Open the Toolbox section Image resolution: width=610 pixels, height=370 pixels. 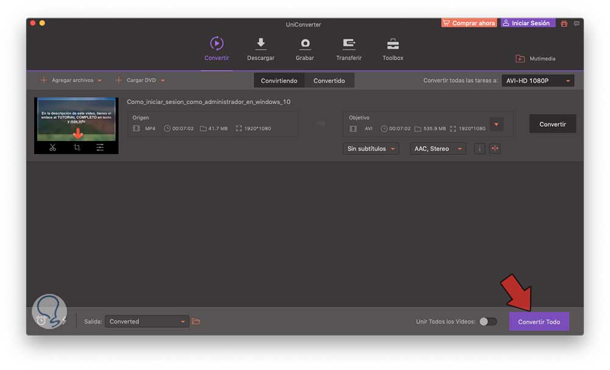[392, 49]
